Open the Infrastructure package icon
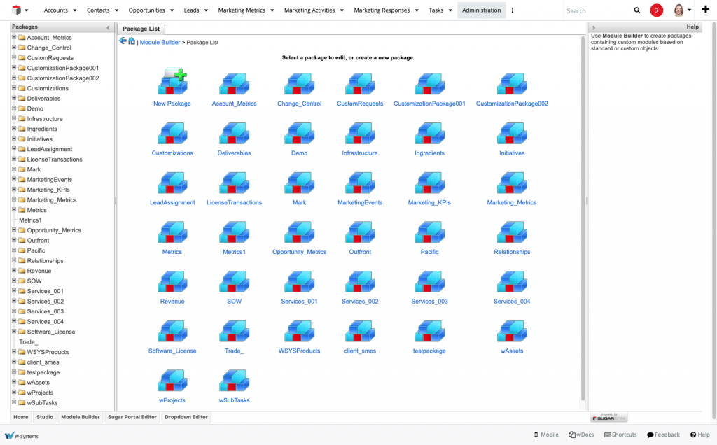This screenshot has width=717, height=445. 360,133
